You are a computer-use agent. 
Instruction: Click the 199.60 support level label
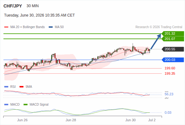(x=170, y=68)
